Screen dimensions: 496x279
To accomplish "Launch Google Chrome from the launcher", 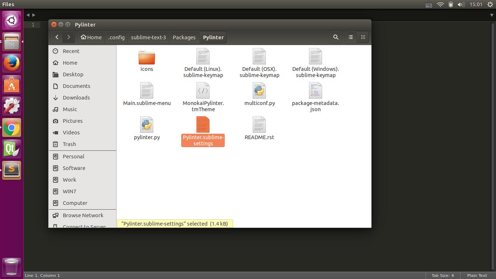I will coord(12,128).
